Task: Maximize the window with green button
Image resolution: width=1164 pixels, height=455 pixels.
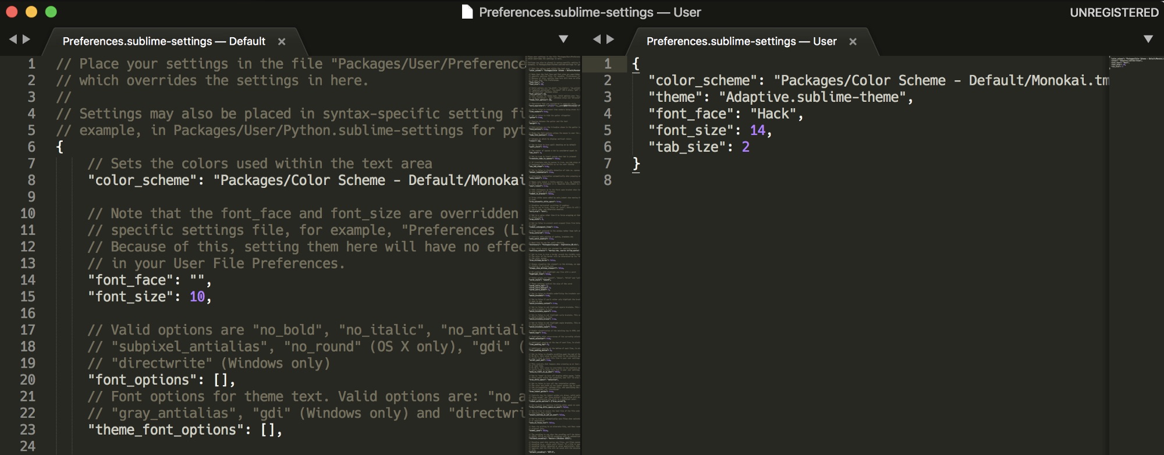Action: [51, 12]
